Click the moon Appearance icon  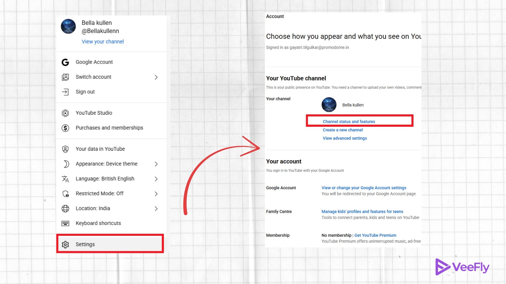[66, 164]
